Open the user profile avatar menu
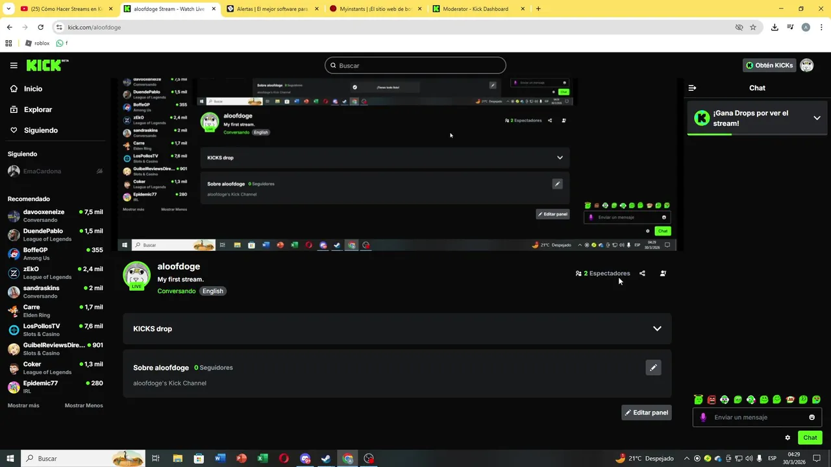Image resolution: width=831 pixels, height=467 pixels. (x=807, y=66)
